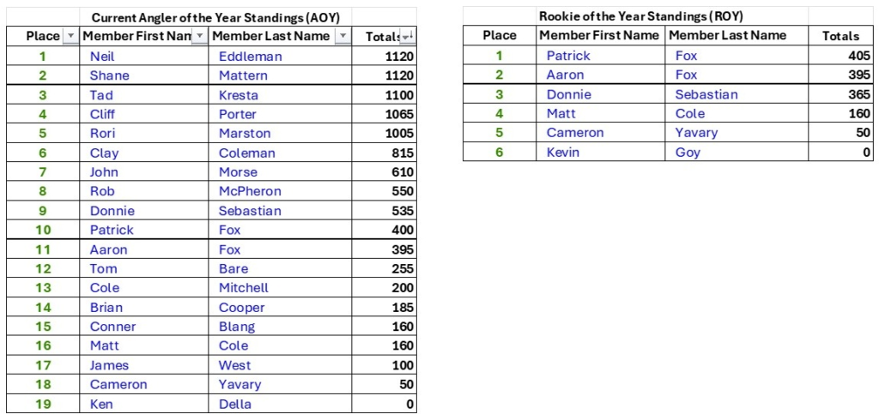Select the McPheron last name cell

click(x=281, y=191)
